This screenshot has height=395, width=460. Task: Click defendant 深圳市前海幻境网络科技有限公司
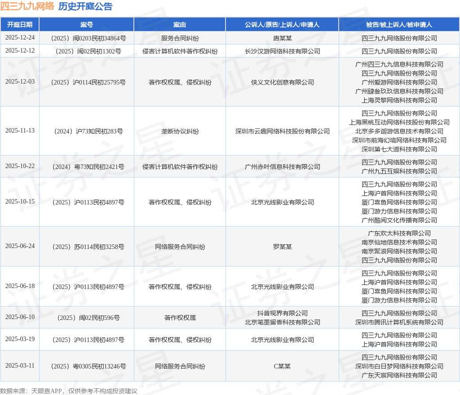click(x=399, y=140)
